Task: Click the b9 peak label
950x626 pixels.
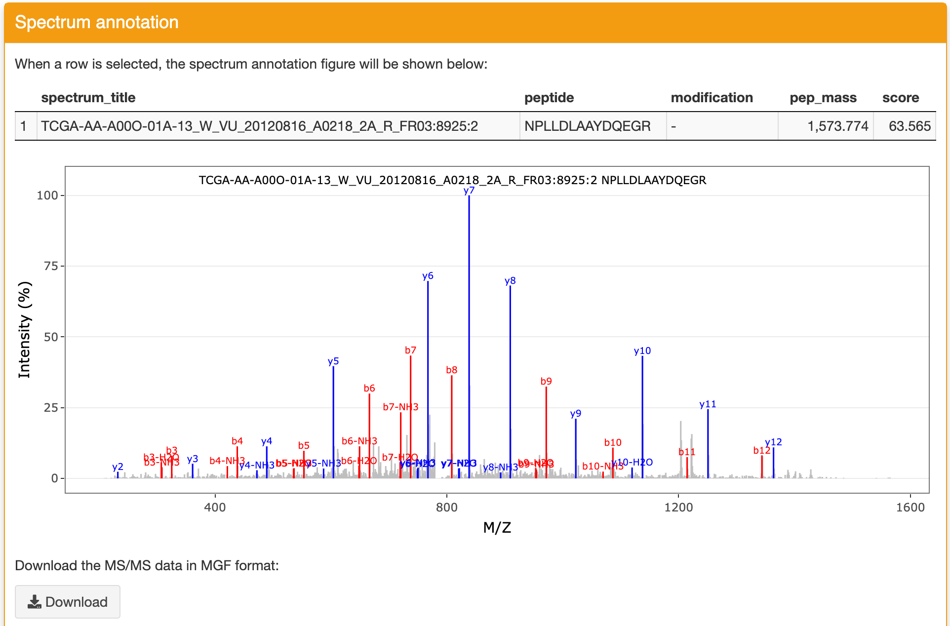Action: 546,381
